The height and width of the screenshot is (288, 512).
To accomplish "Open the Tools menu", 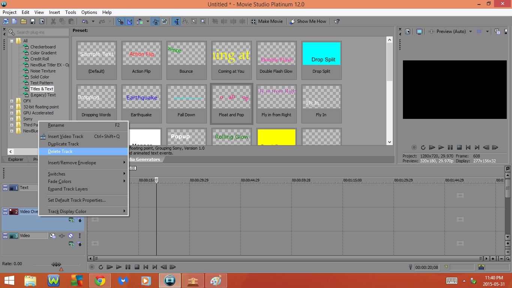I will (70, 12).
